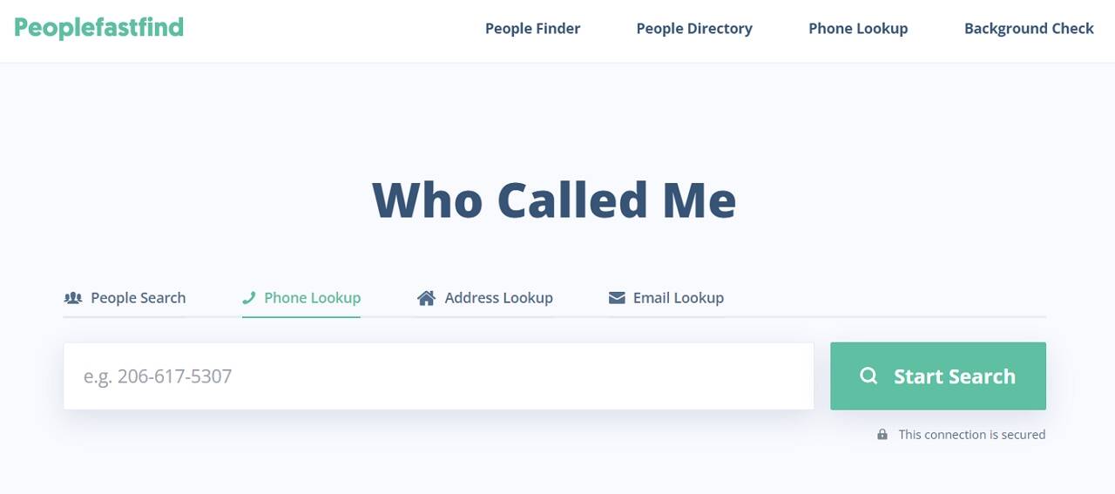
Task: Select the green Phone Lookup tab label
Action: (x=312, y=298)
